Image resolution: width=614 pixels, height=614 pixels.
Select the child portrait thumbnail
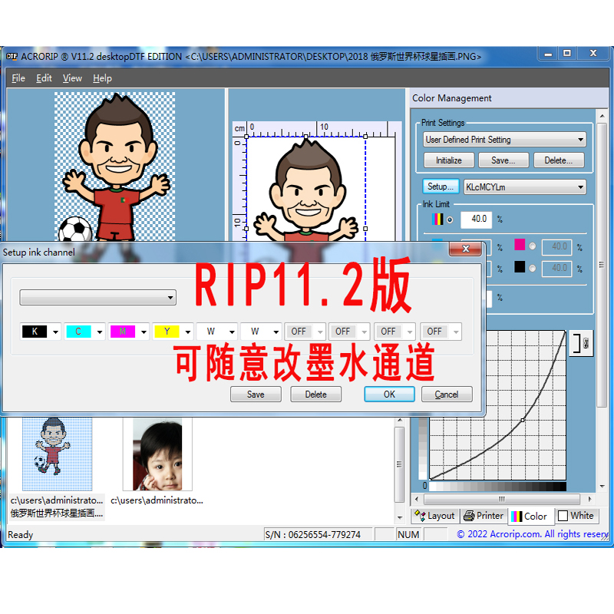pos(157,454)
